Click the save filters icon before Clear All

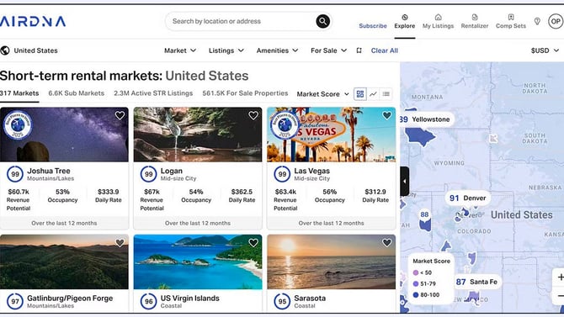click(359, 50)
